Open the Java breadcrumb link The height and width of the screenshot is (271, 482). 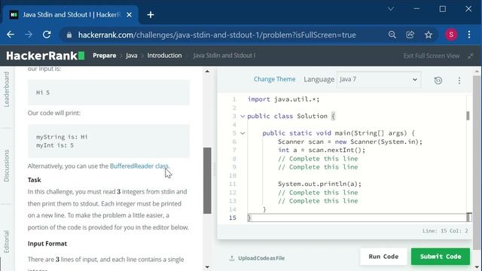click(132, 56)
